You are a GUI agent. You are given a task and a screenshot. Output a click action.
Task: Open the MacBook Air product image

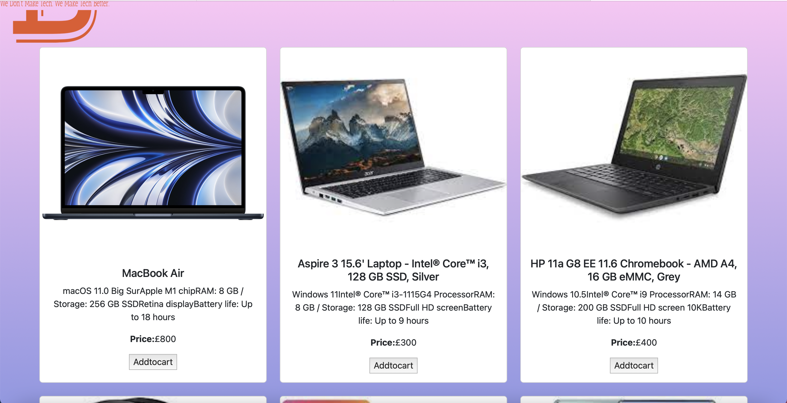coord(153,153)
